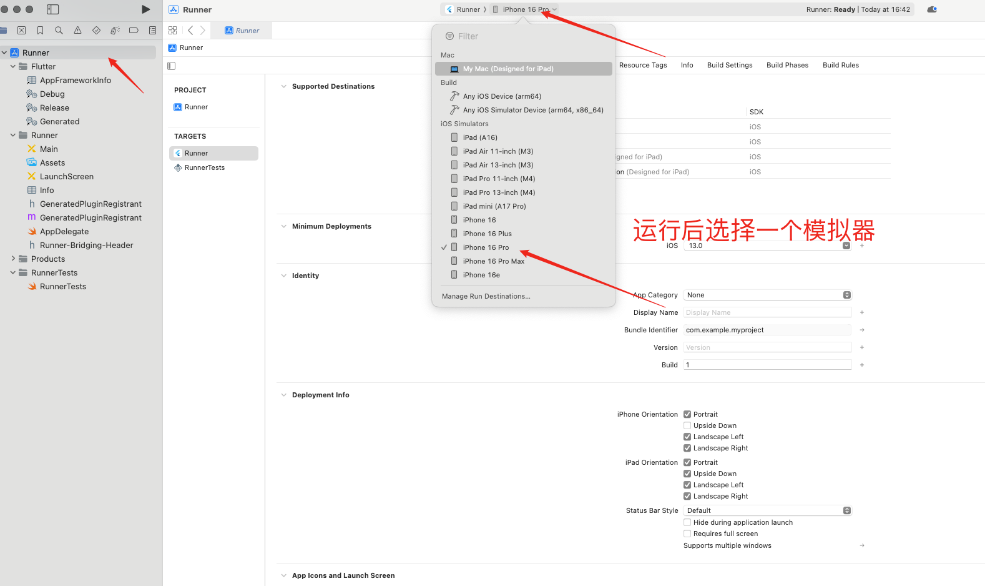
Task: Select AppDelegate swift file
Action: (64, 231)
